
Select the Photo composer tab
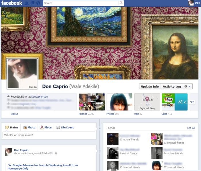[29, 127]
